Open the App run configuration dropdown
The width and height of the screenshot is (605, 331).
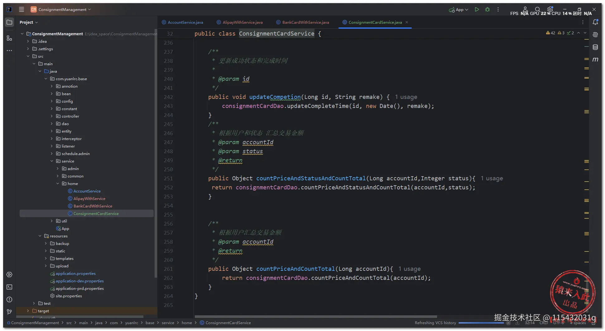(459, 10)
